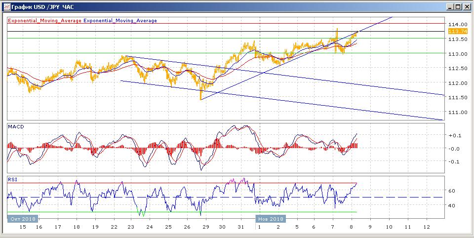Click the -0.0 MACD scale label
474x238 pixels.
454,149
